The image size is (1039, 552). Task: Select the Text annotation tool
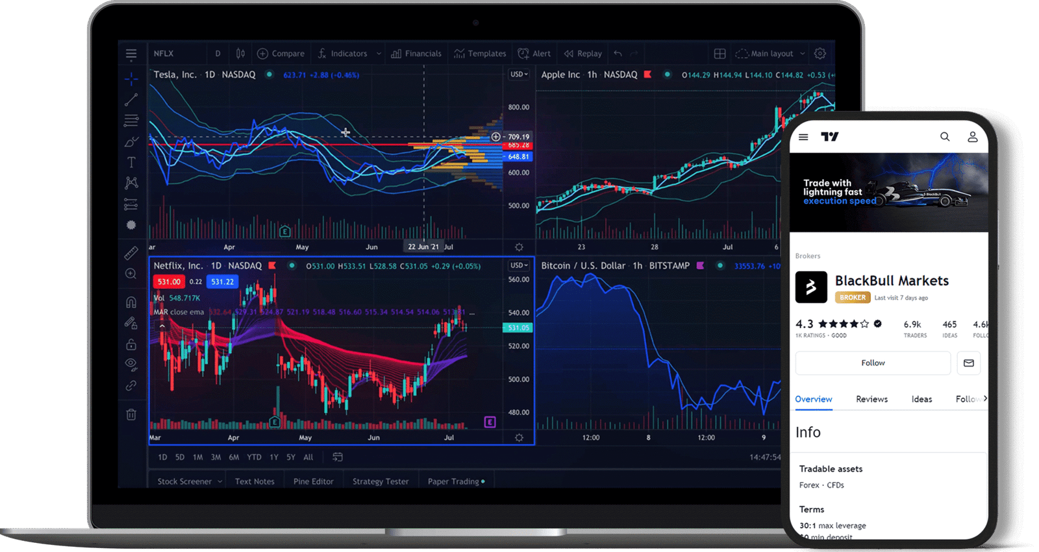[131, 162]
